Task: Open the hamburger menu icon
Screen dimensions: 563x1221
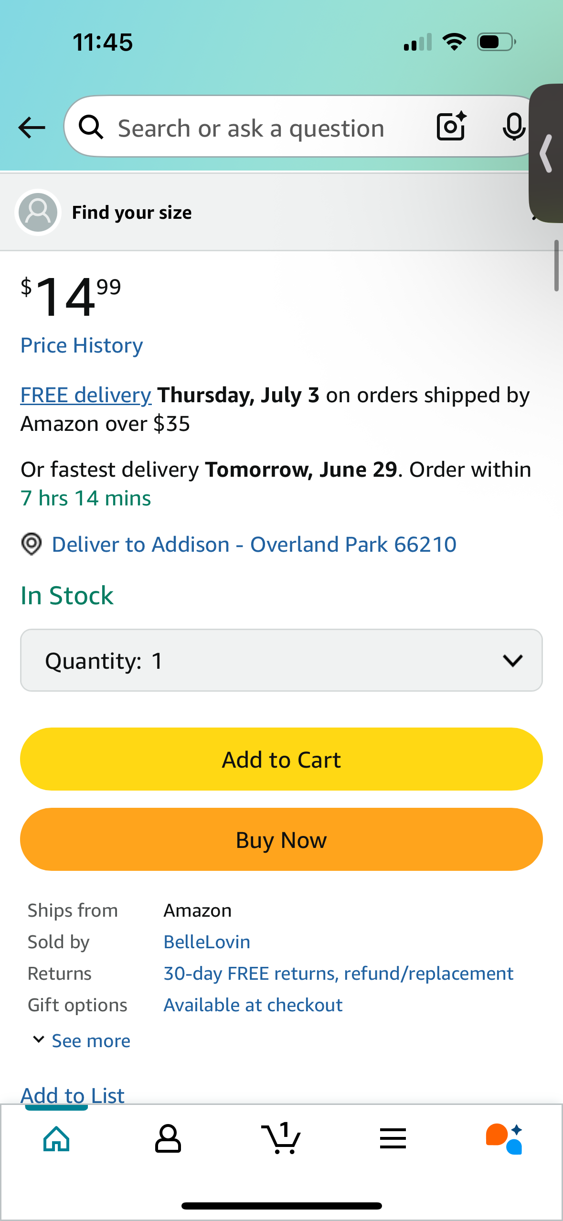Action: pos(393,1138)
